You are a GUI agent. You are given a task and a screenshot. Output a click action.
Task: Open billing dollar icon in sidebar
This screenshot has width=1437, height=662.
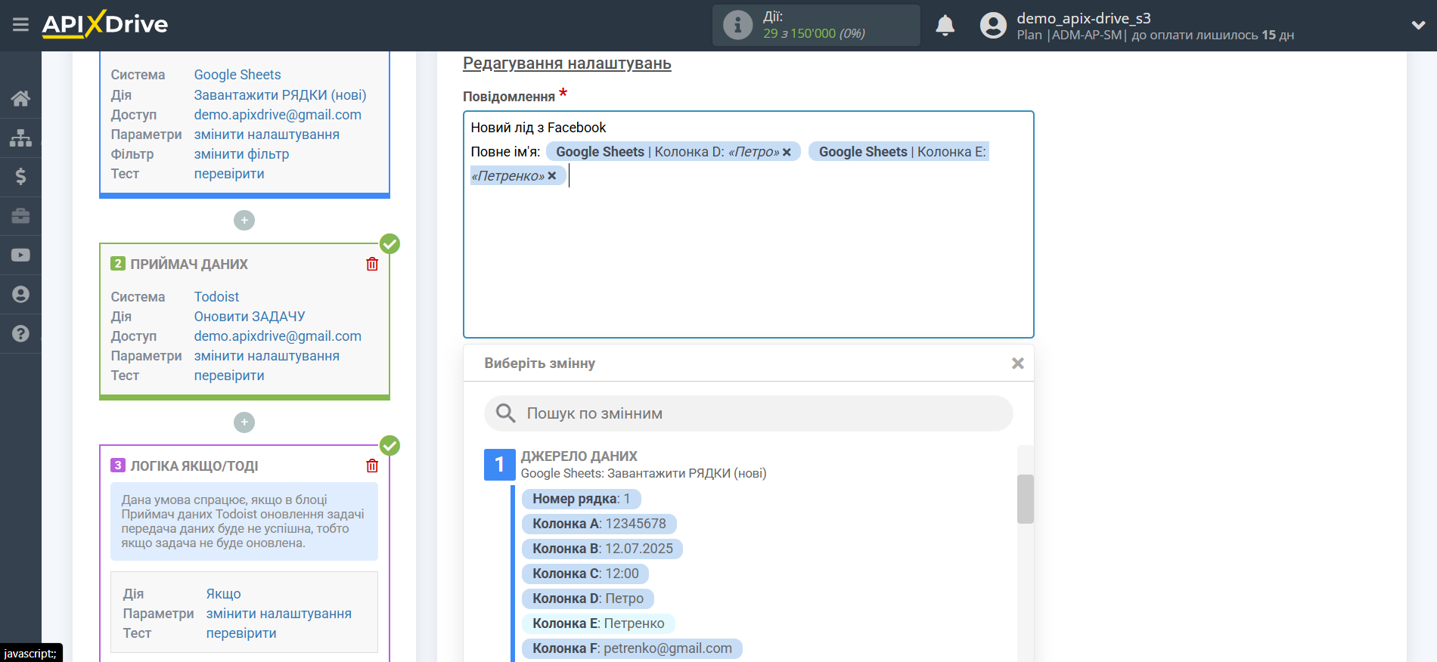[x=20, y=177]
